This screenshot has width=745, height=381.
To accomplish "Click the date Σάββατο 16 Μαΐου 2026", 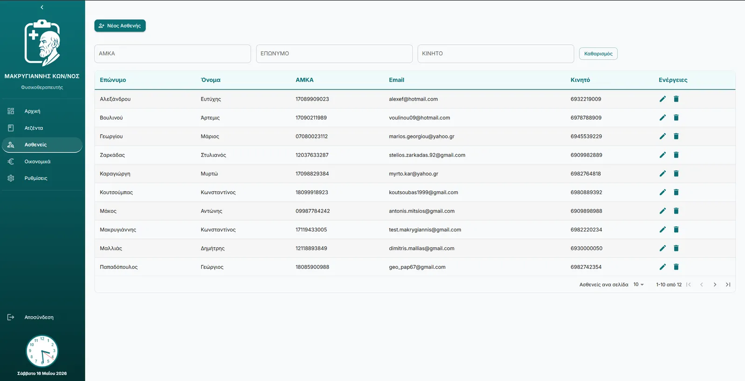I will [x=42, y=374].
